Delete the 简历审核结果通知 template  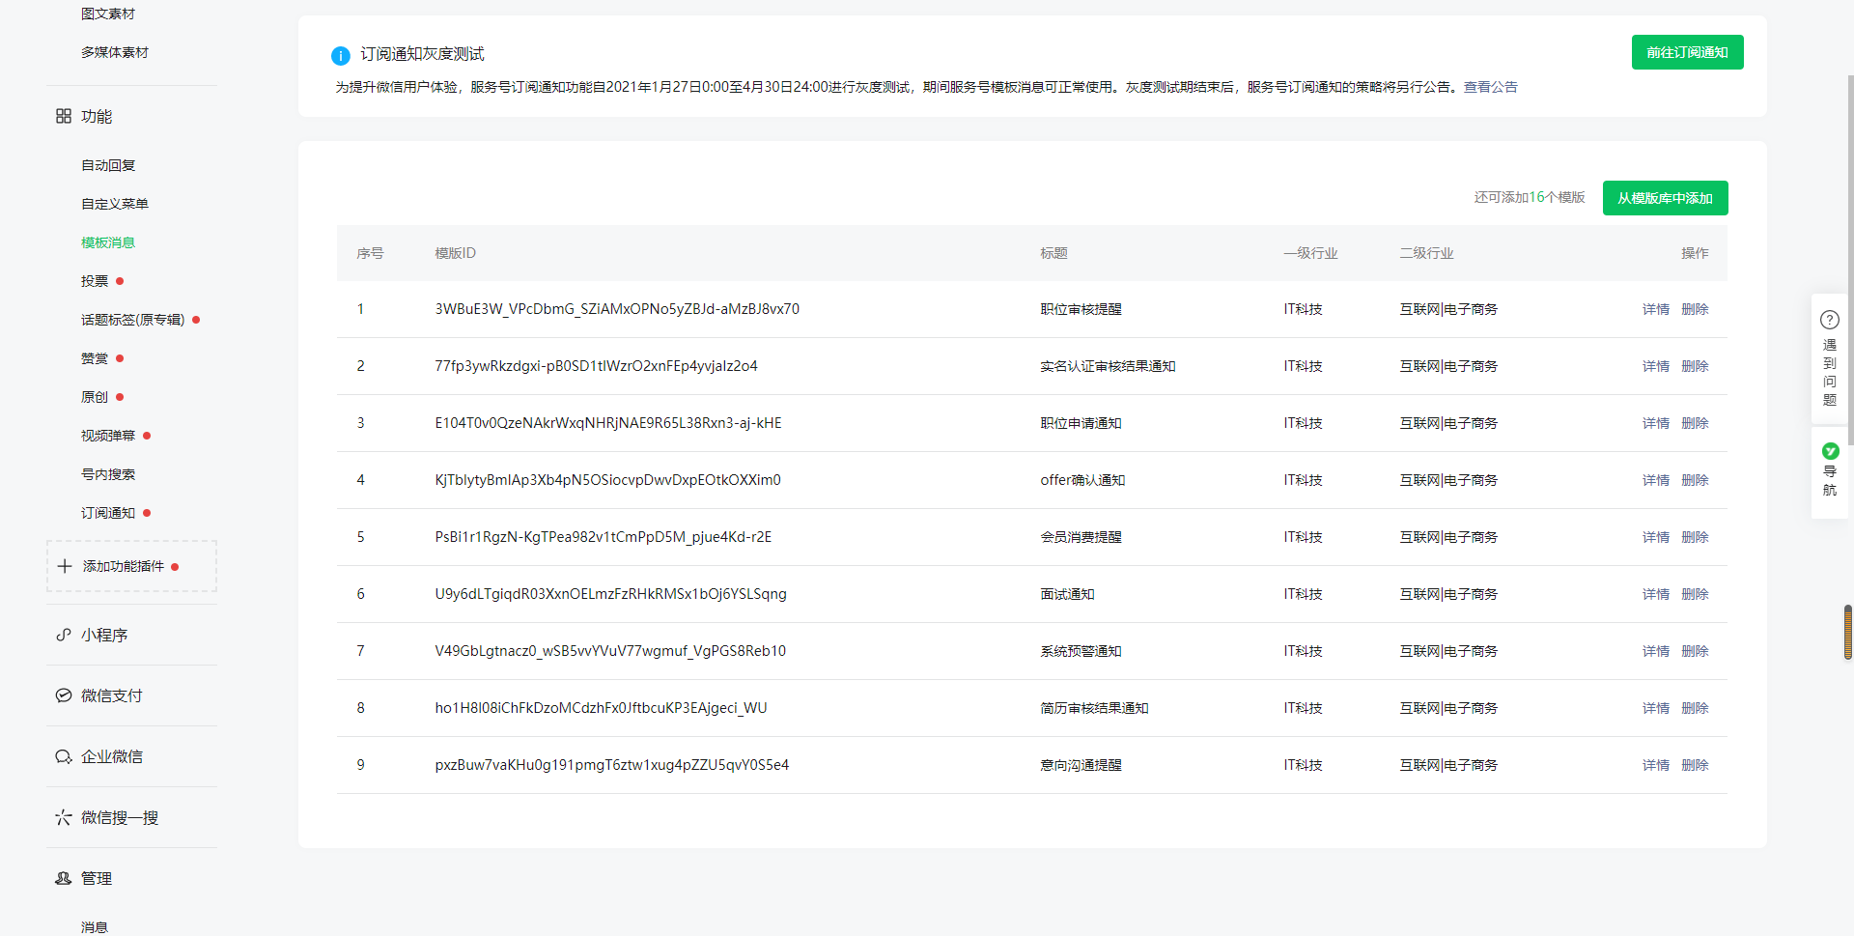pyautogui.click(x=1695, y=708)
